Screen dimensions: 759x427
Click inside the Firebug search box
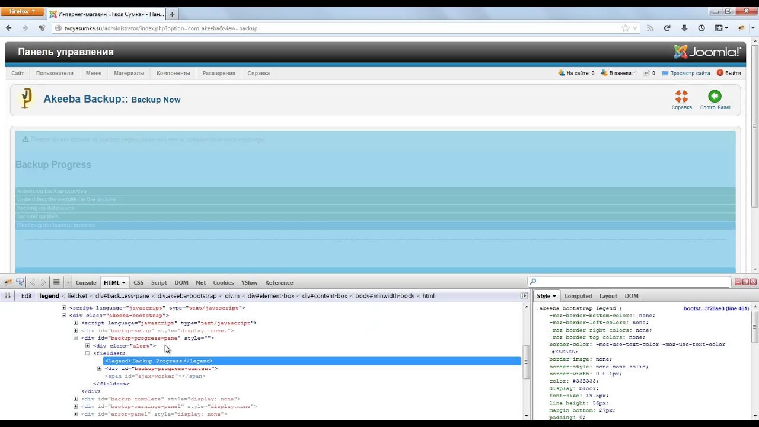tap(629, 282)
